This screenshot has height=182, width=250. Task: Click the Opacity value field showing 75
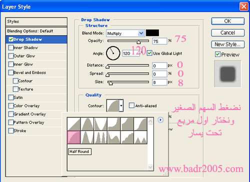159,41
